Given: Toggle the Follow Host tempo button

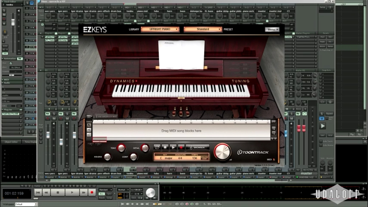Looking at the screenshot, I should 205,158.
